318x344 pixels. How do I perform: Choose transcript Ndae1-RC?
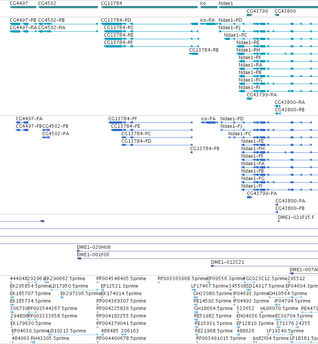pyautogui.click(x=236, y=35)
